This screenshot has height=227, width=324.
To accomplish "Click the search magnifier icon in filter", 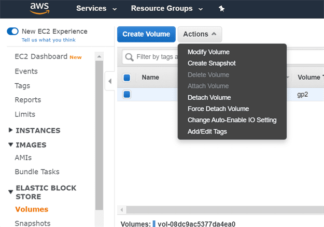I will 130,57.
